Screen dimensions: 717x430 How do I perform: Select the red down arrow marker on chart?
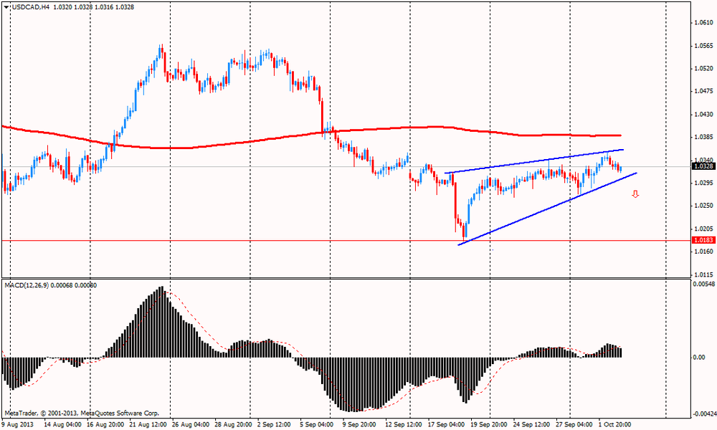(635, 195)
